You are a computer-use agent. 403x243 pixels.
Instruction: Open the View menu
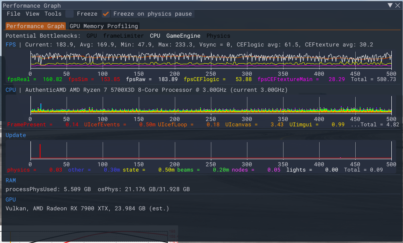point(32,14)
